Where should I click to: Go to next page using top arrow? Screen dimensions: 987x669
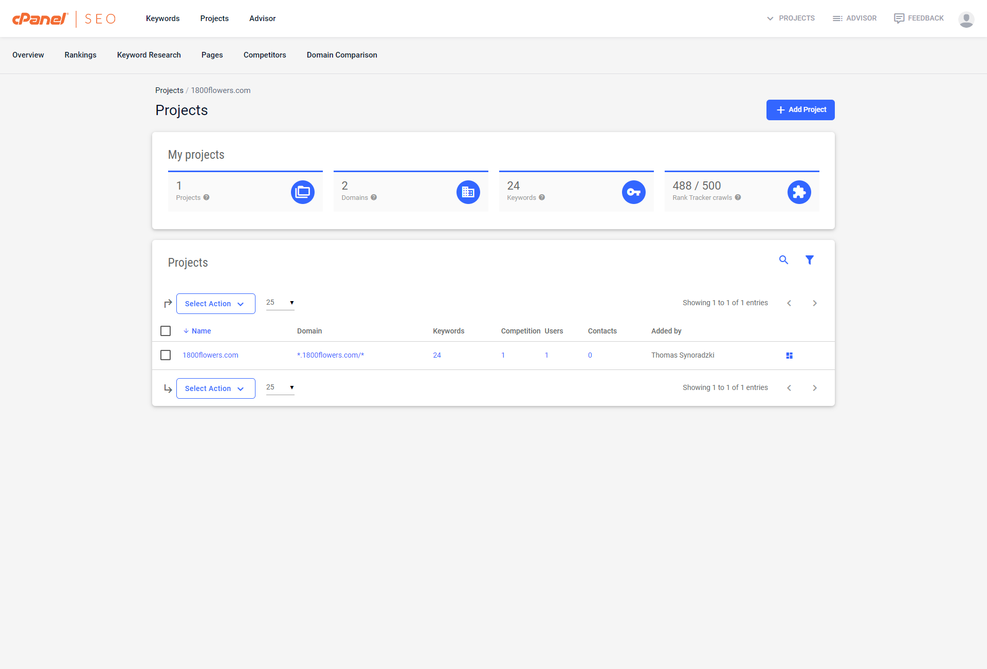[x=814, y=303]
